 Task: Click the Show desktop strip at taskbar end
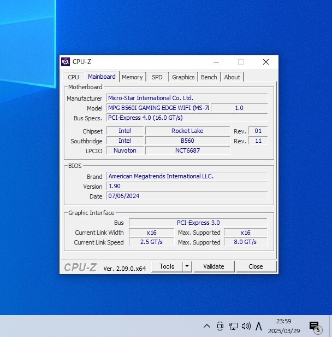coord(330,326)
